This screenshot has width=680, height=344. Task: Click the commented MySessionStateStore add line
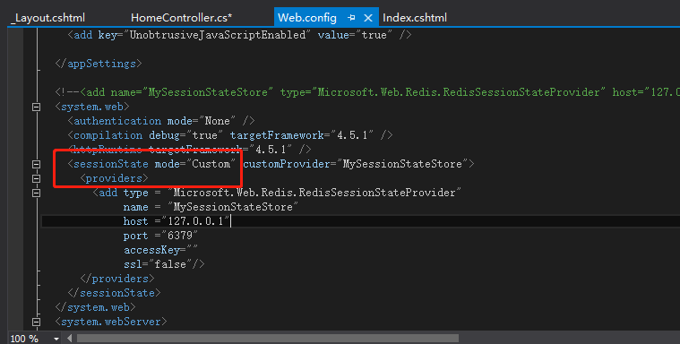[367, 92]
